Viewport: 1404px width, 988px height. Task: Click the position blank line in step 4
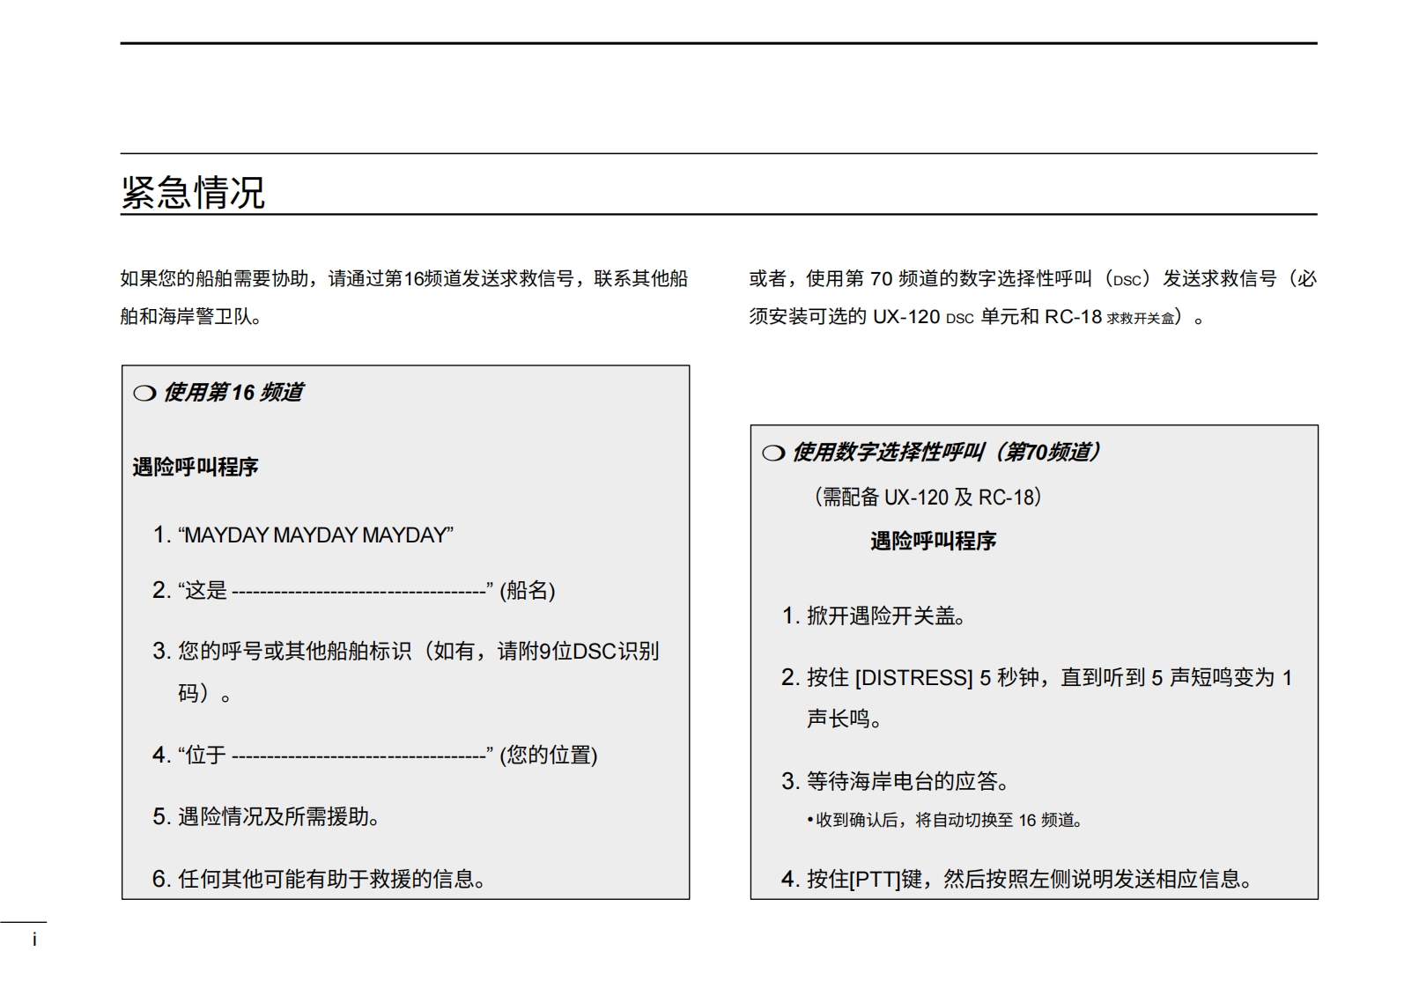pos(359,756)
